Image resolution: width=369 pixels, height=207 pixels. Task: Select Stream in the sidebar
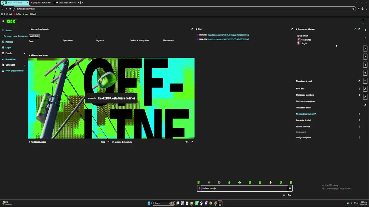pos(8,30)
